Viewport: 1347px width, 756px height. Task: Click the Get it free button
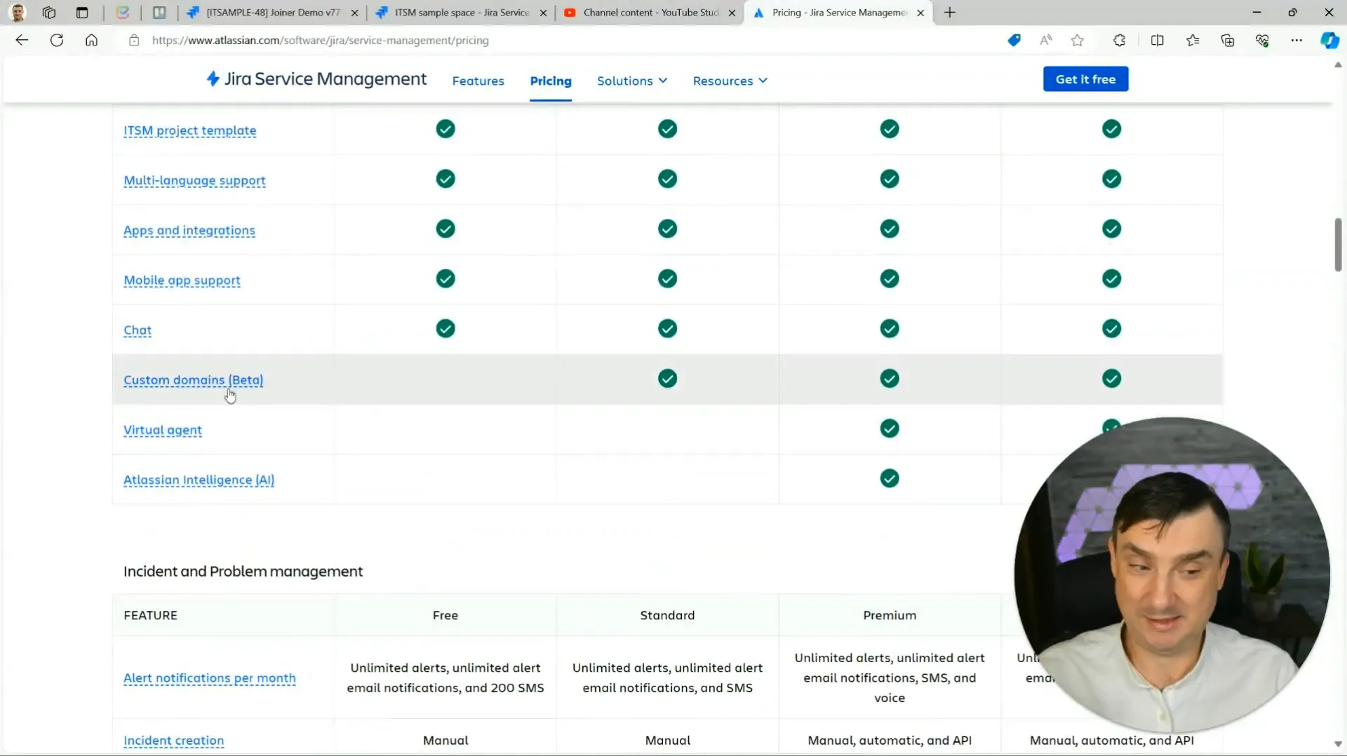pos(1085,79)
